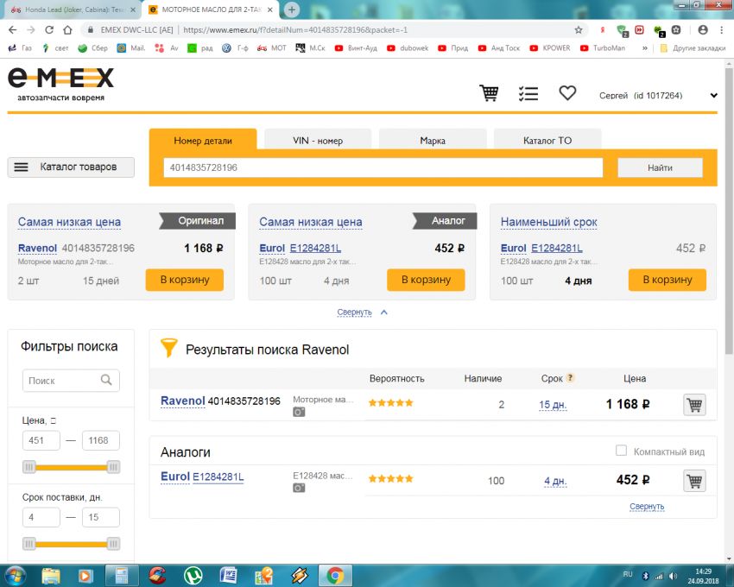View photo icon for Ravenol result row
The width and height of the screenshot is (734, 587).
299,412
